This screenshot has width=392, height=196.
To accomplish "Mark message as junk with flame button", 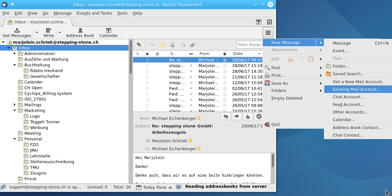I will pos(248,116).
